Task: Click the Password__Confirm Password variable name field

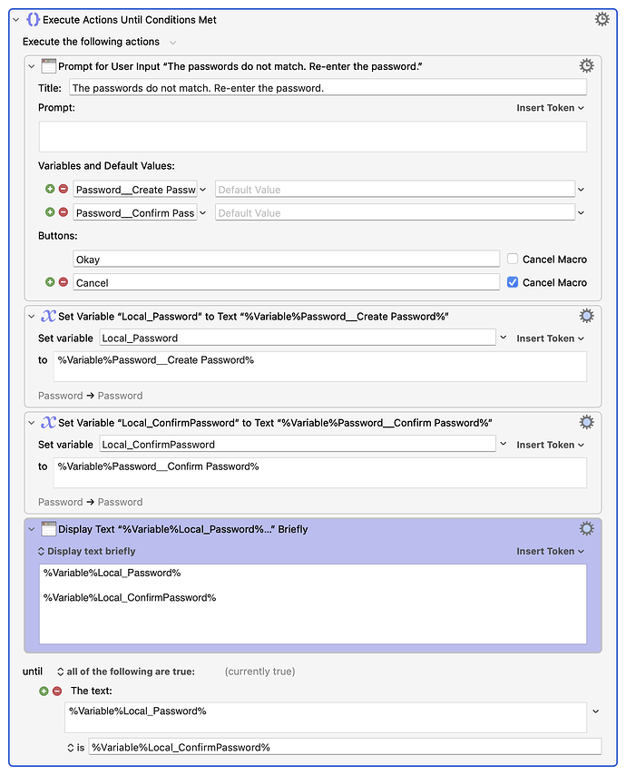Action: point(135,212)
